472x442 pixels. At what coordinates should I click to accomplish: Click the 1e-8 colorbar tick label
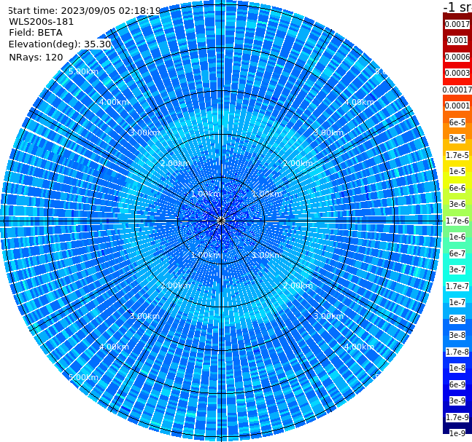(457, 368)
